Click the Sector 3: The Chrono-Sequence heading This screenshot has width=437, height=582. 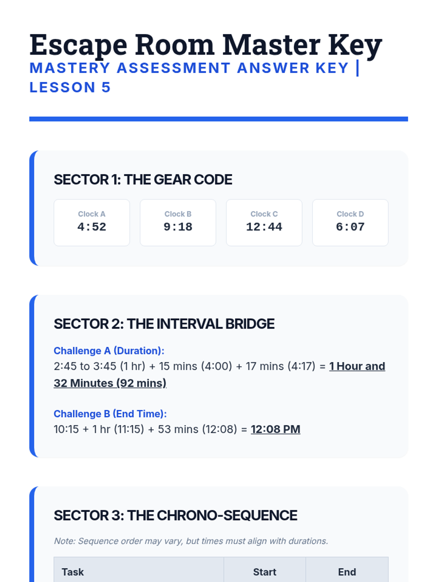coord(176,515)
